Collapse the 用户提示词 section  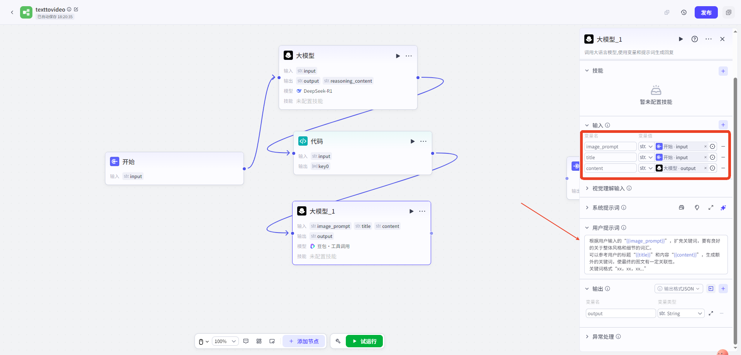[x=587, y=228]
